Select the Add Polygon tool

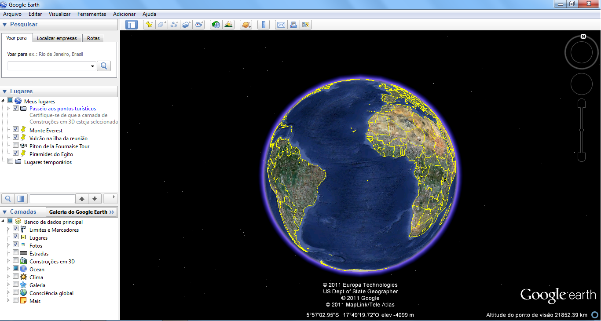click(161, 25)
